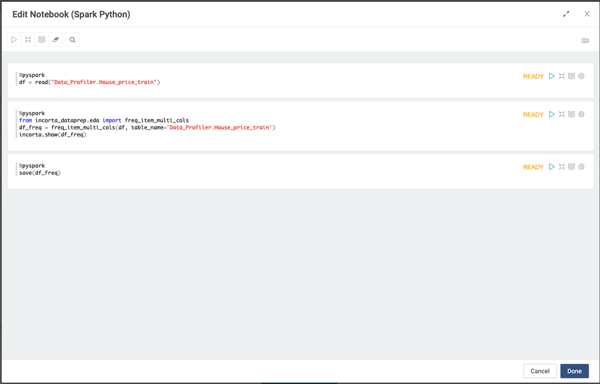Toggle output of the freq_item_multi_cols paragraph

tap(572, 114)
